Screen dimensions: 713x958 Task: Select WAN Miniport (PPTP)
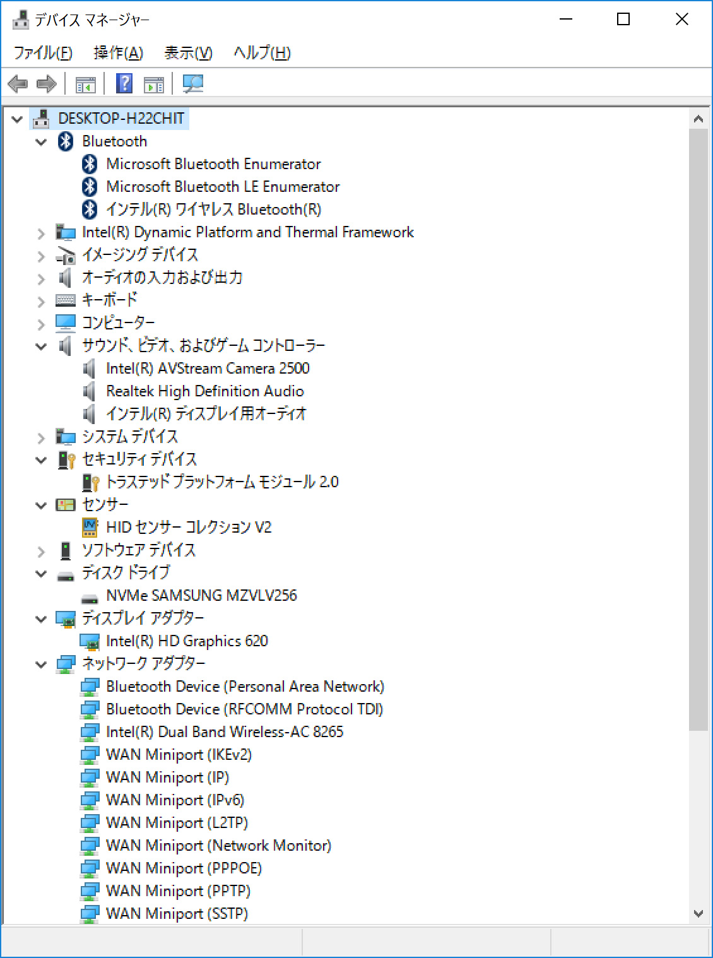tap(179, 891)
